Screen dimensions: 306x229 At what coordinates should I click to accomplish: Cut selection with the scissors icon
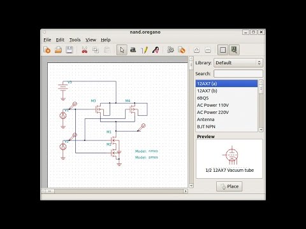pyautogui.click(x=84, y=50)
